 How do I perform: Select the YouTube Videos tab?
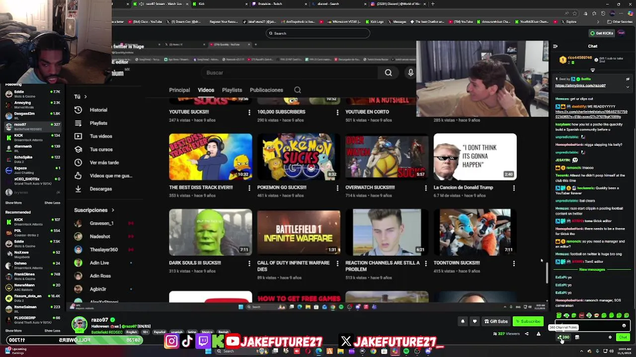206,90
